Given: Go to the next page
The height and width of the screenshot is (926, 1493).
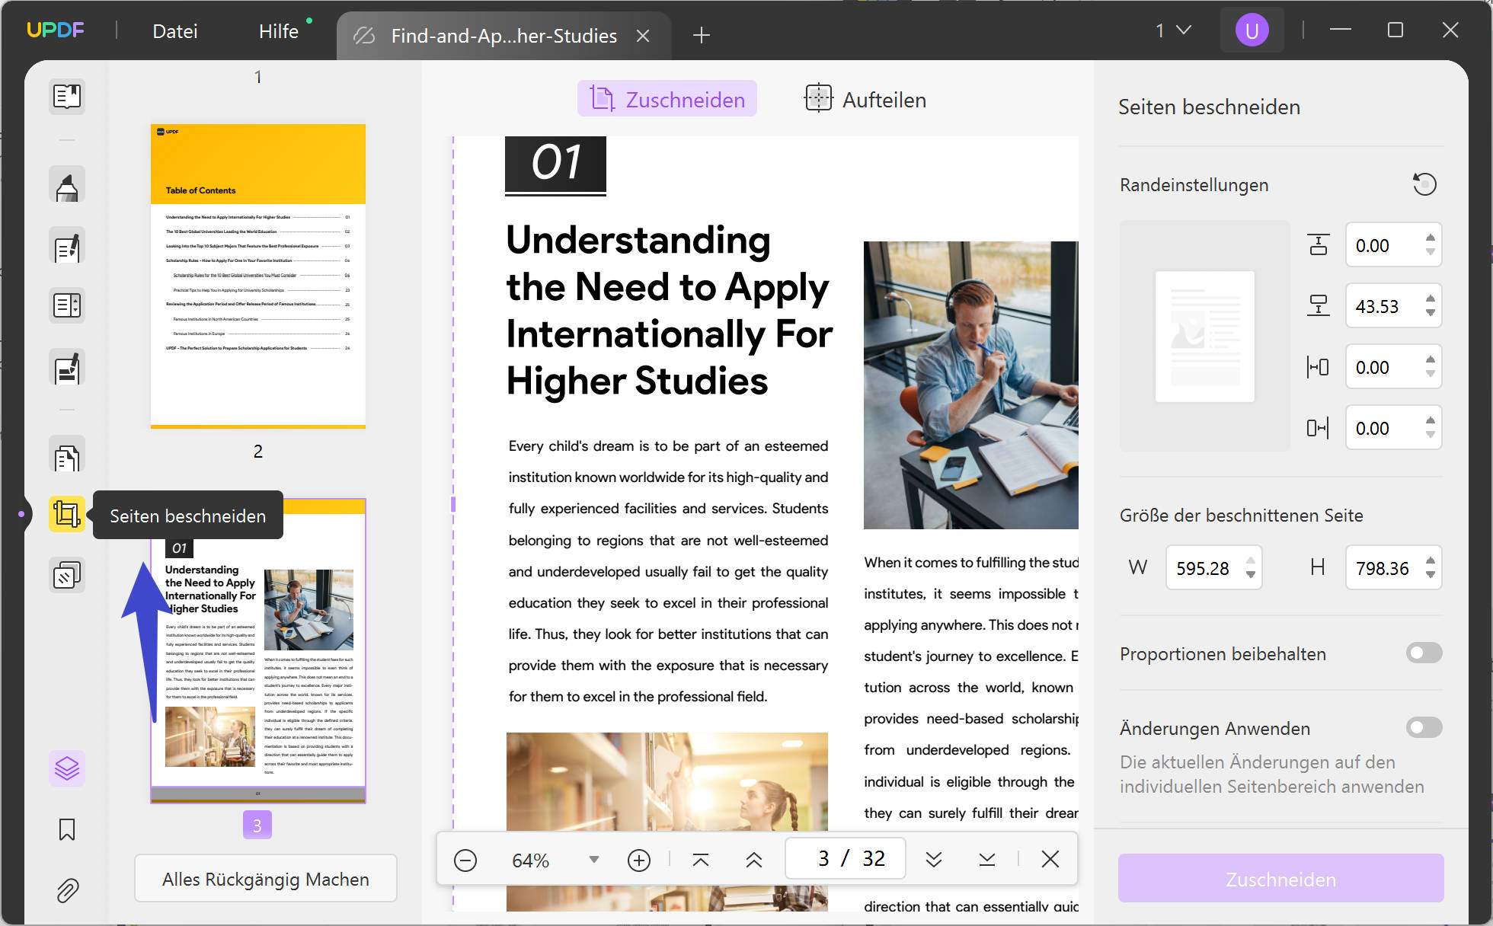Looking at the screenshot, I should click(934, 860).
